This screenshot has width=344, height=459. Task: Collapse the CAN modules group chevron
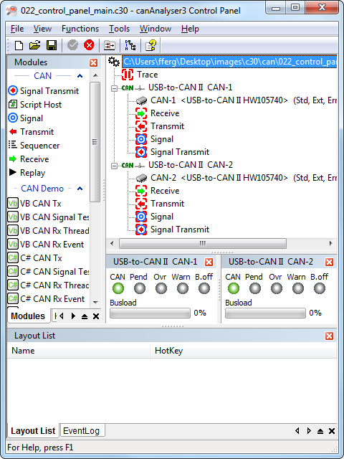tap(80, 76)
